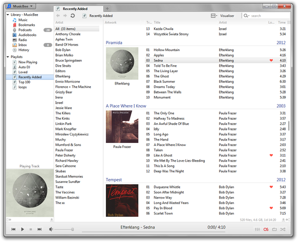Skip to the previous track
The height and width of the screenshot is (242, 298).
click(x=13, y=229)
